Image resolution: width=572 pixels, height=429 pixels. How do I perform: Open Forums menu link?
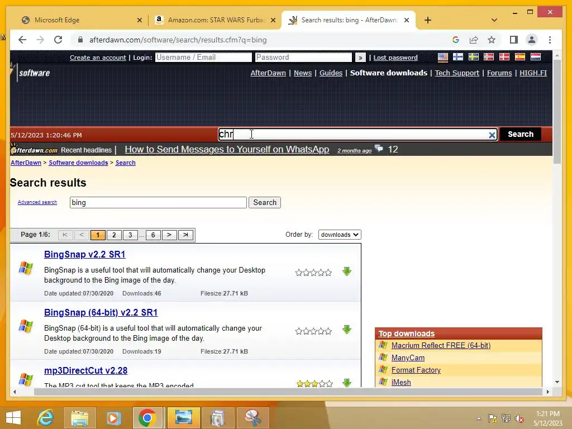(499, 73)
